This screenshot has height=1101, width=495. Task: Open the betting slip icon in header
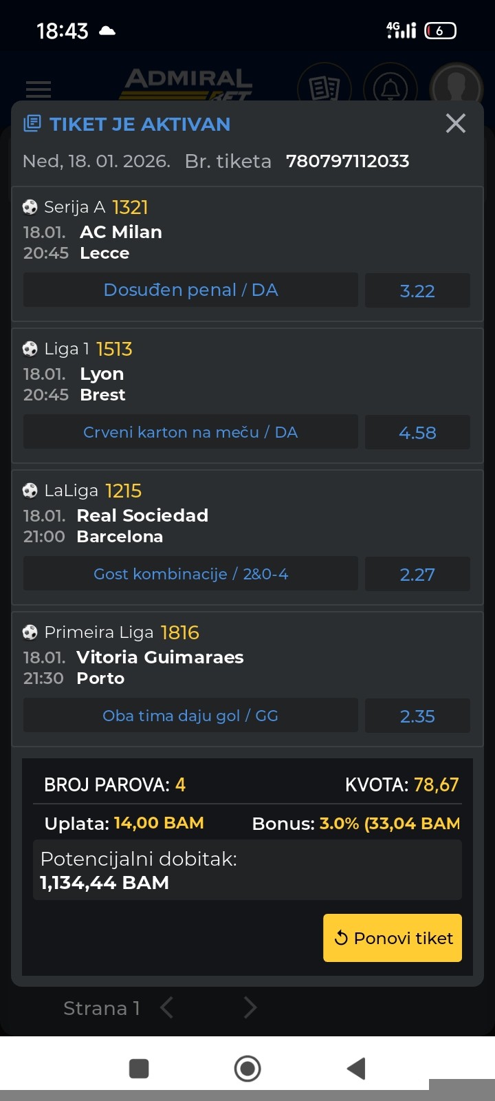324,88
